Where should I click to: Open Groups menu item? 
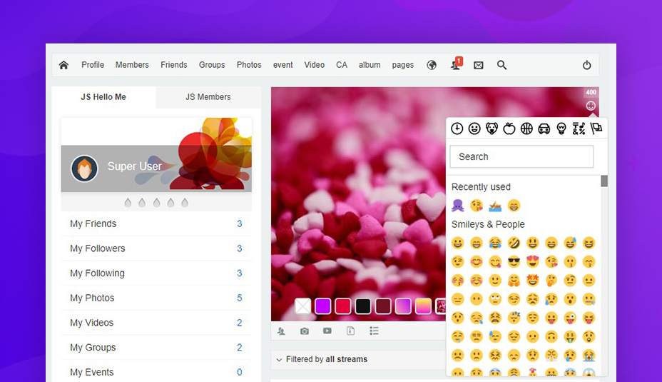tap(212, 65)
